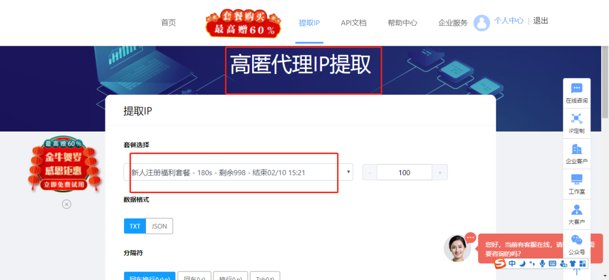Open the 套餐选择 package dropdown
Screen dimensions: 609x280
pos(238,172)
